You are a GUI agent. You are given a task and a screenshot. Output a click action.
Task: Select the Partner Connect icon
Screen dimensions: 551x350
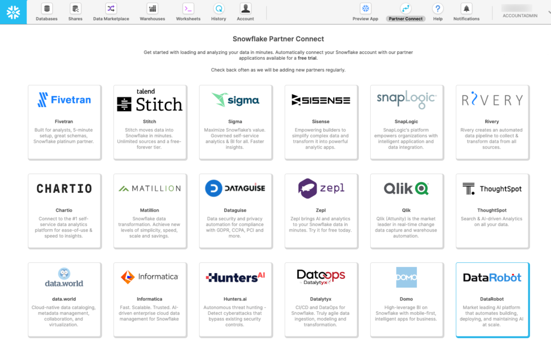pos(406,9)
